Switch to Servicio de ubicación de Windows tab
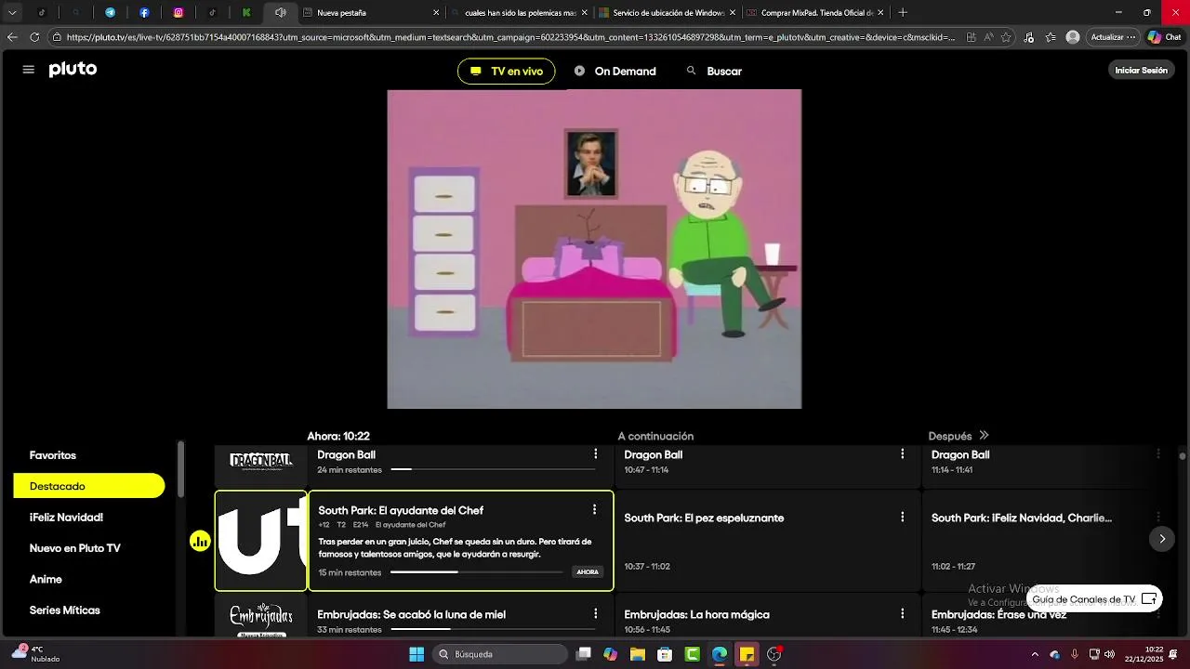 click(x=666, y=13)
